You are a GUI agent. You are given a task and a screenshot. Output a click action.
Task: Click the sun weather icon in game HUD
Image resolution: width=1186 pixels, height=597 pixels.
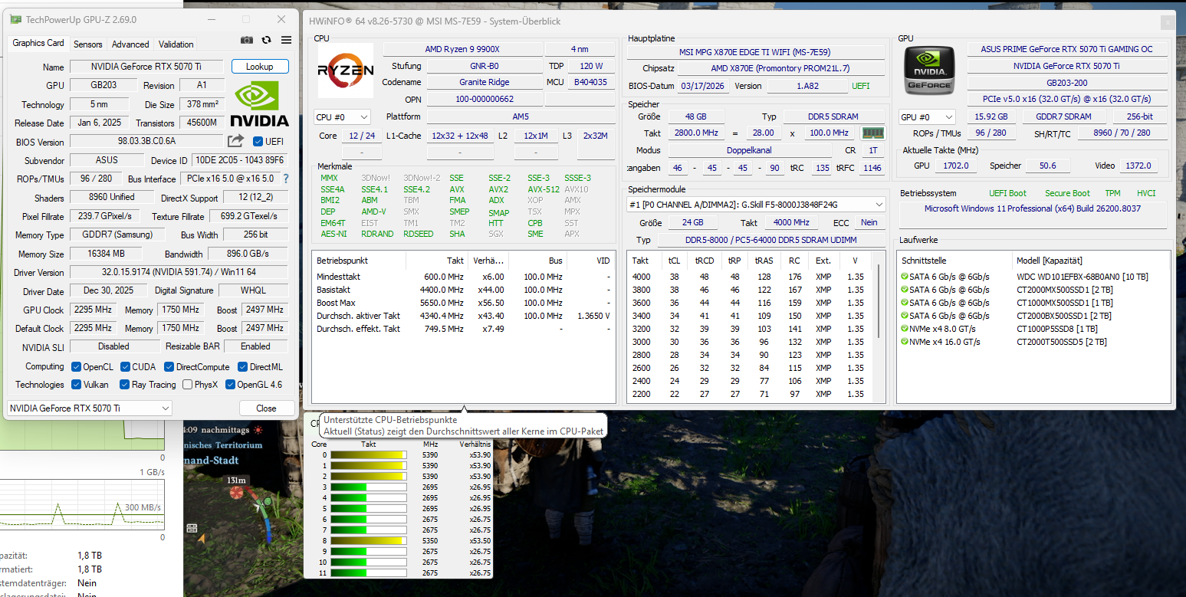click(x=258, y=431)
